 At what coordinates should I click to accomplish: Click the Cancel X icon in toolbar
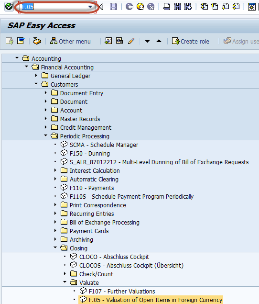click(x=151, y=7)
